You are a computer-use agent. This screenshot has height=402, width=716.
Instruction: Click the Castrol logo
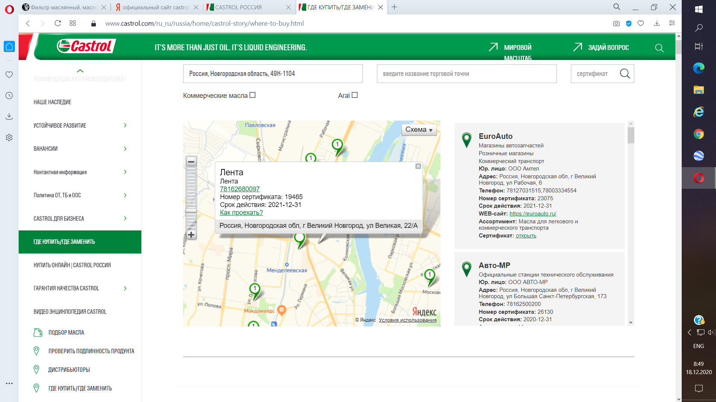click(86, 46)
